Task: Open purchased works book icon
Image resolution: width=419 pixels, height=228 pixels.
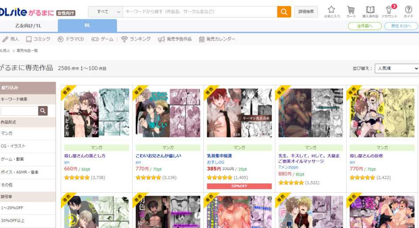Action: (370, 12)
